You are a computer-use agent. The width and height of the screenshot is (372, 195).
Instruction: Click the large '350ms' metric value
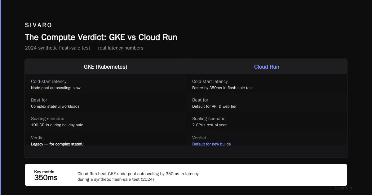point(46,178)
